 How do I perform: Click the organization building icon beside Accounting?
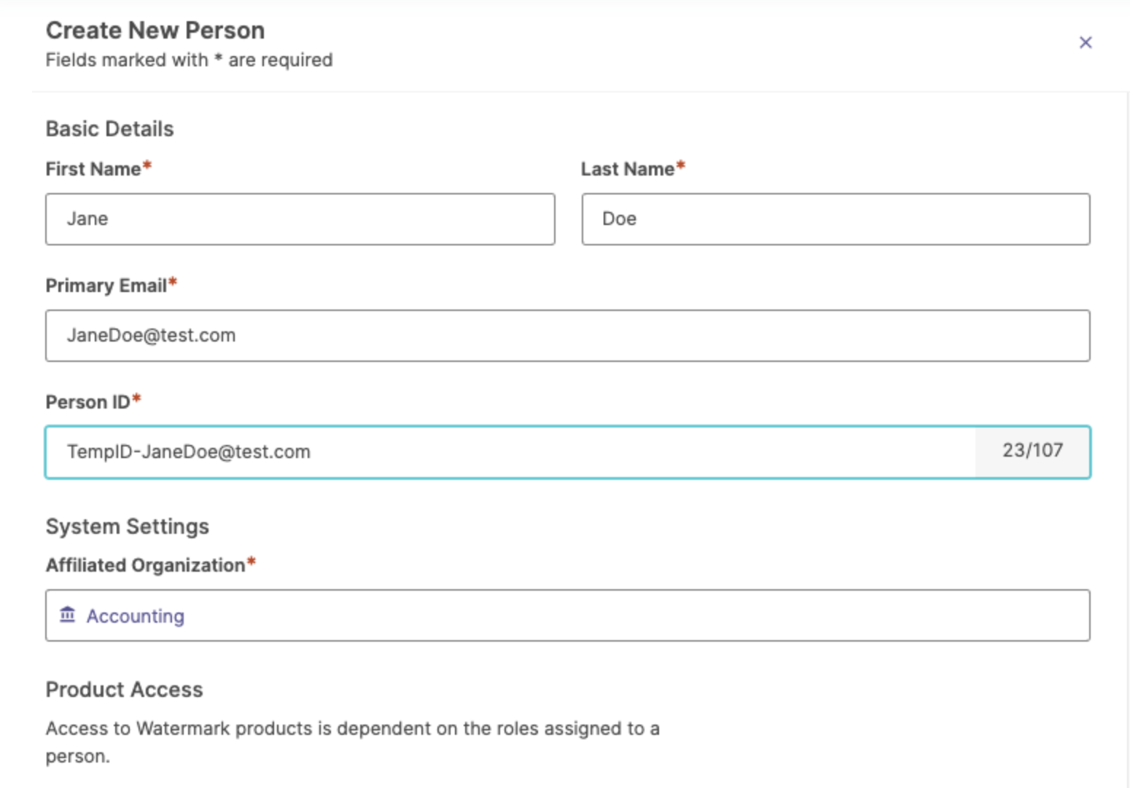click(68, 615)
